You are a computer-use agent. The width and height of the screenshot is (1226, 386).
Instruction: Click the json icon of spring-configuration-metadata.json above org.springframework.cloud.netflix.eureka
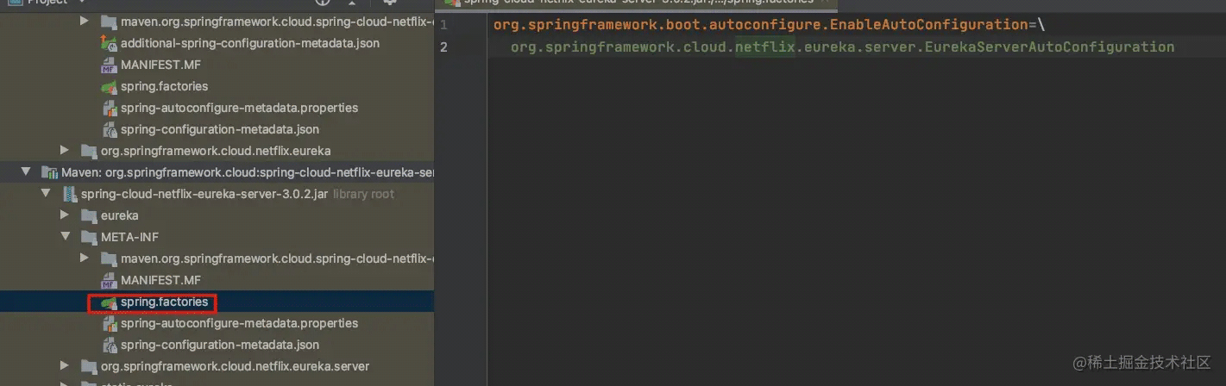coord(109,129)
